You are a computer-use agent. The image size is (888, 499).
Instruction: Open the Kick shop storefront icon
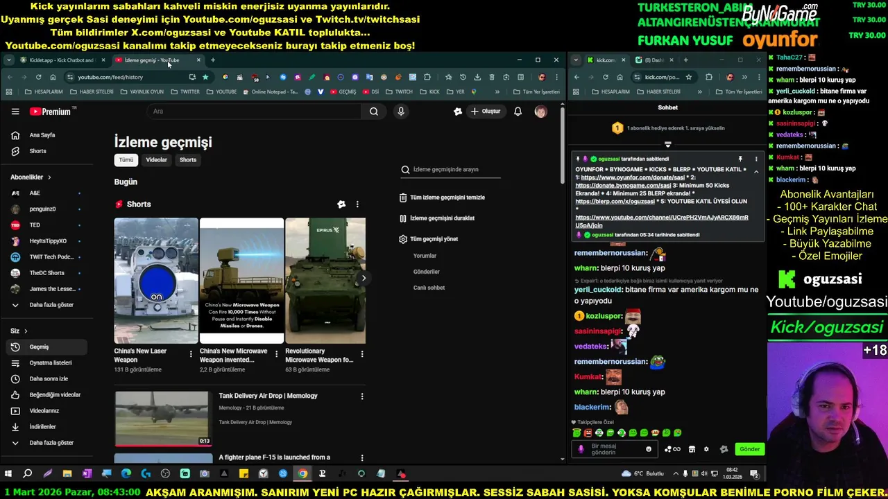tap(692, 449)
